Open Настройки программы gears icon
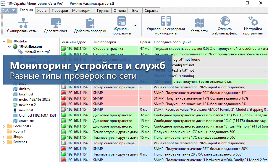The height and width of the screenshot is (162, 268). tap(253, 21)
